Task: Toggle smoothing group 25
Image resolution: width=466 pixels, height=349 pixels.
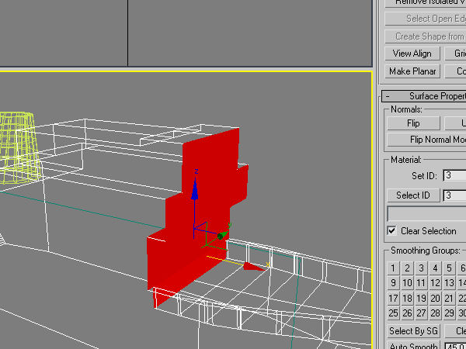Action: pyautogui.click(x=393, y=313)
